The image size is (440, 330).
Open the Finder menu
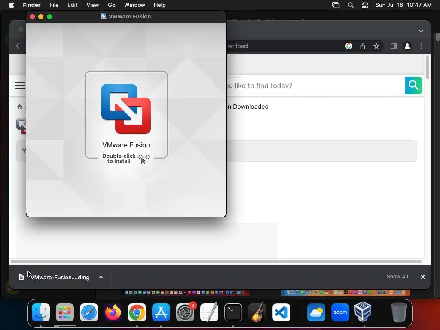[31, 5]
